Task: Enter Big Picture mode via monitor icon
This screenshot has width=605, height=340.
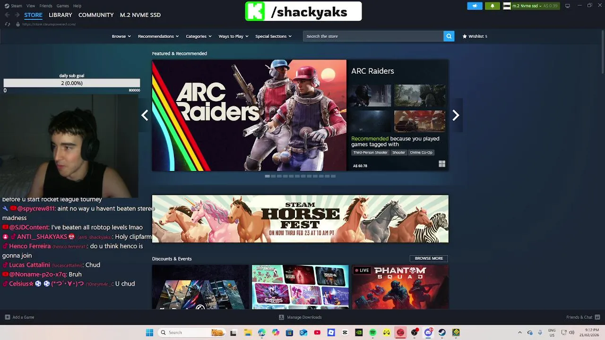Action: 567,6
